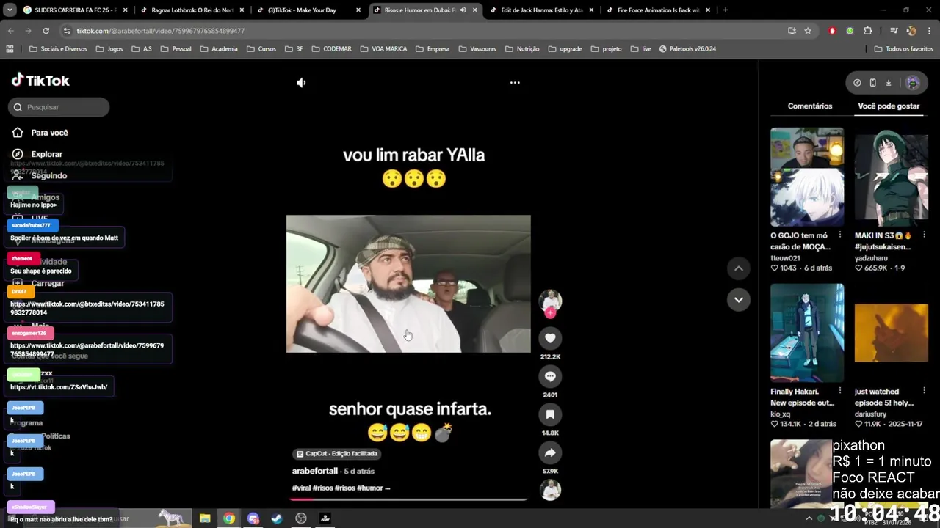Click the #humor hashtag
940x528 pixels.
click(x=369, y=488)
